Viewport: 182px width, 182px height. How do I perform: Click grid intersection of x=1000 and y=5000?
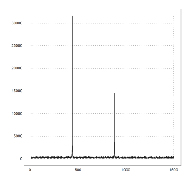click(126, 136)
